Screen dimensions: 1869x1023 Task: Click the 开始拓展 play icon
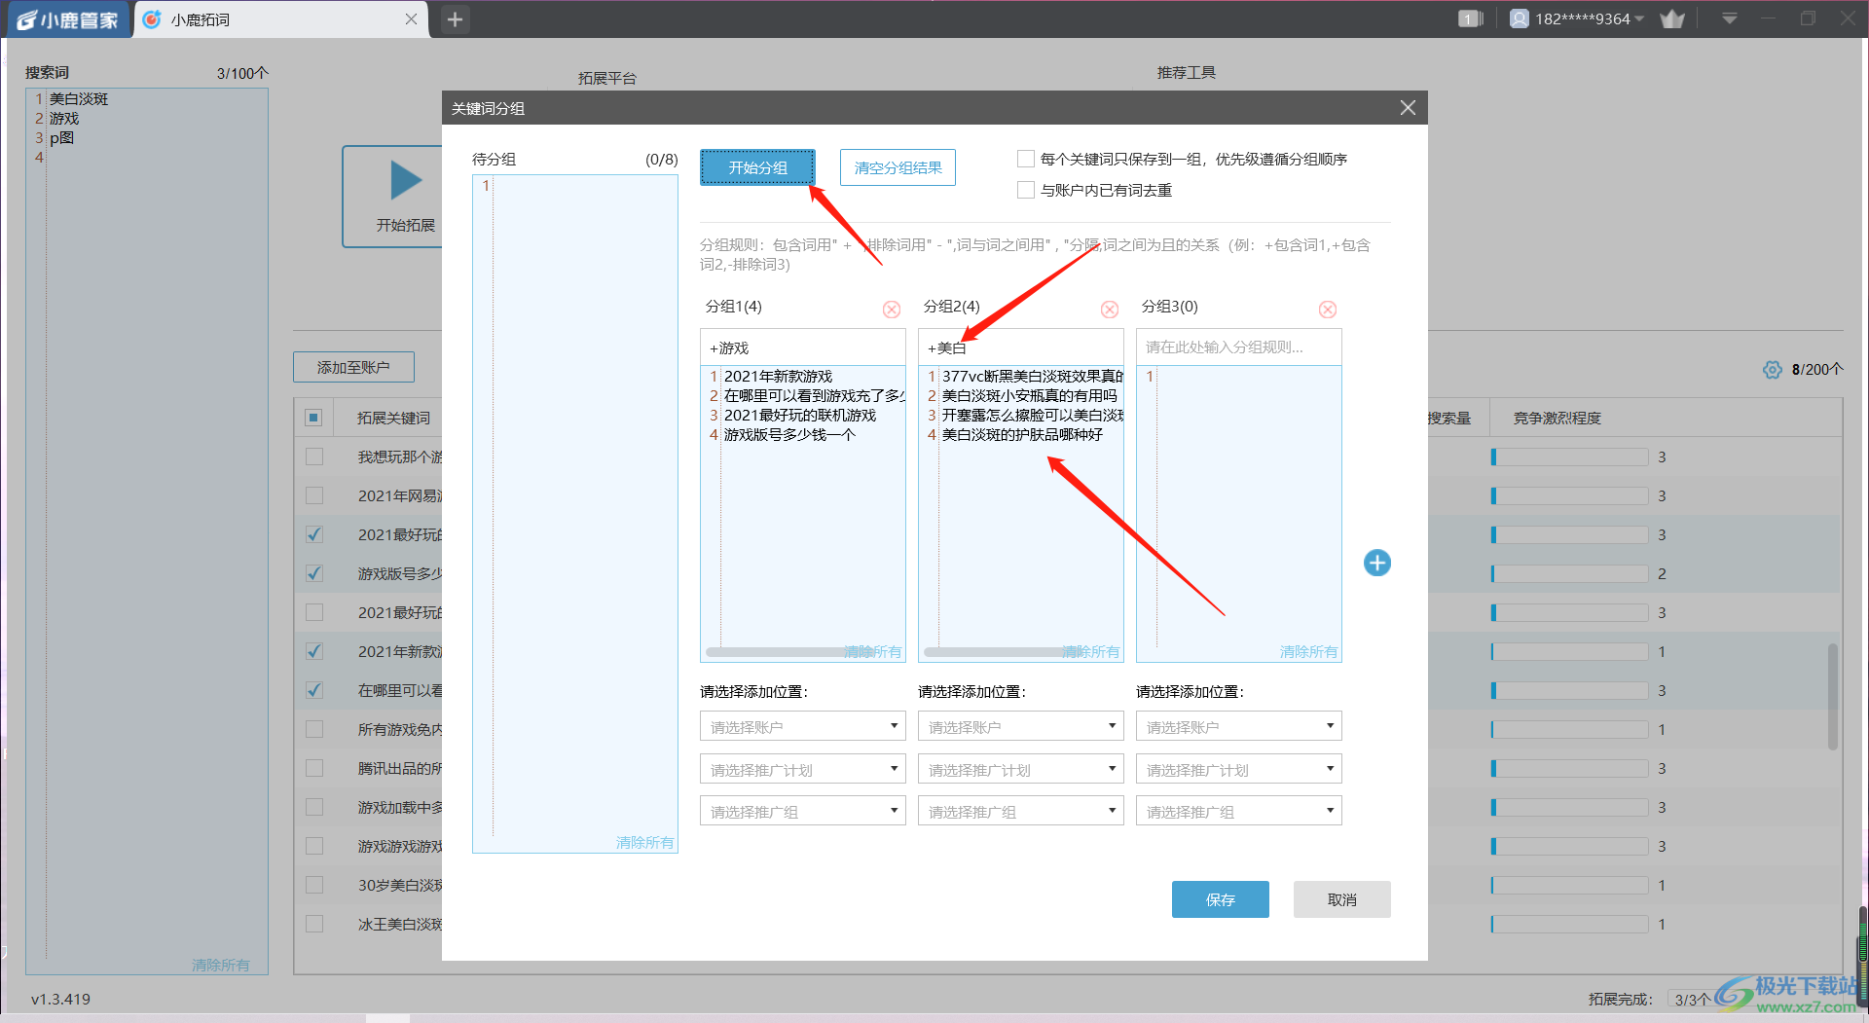click(405, 180)
